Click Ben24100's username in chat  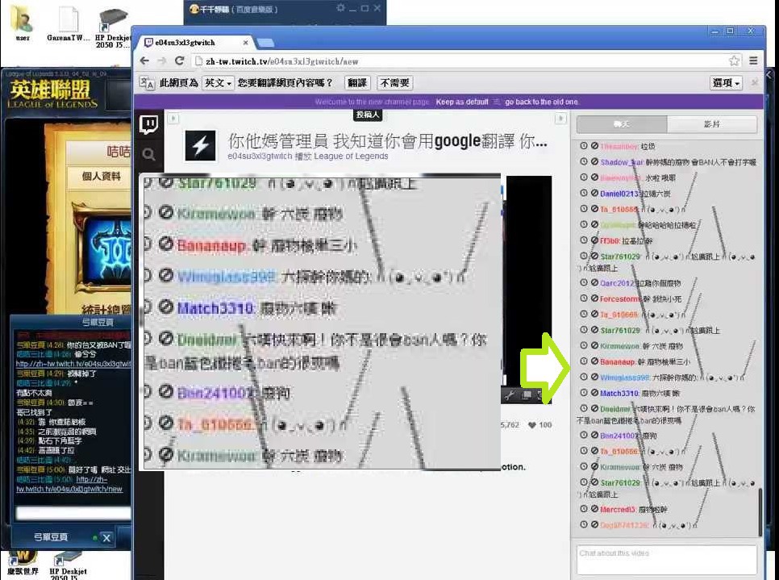pyautogui.click(x=619, y=436)
